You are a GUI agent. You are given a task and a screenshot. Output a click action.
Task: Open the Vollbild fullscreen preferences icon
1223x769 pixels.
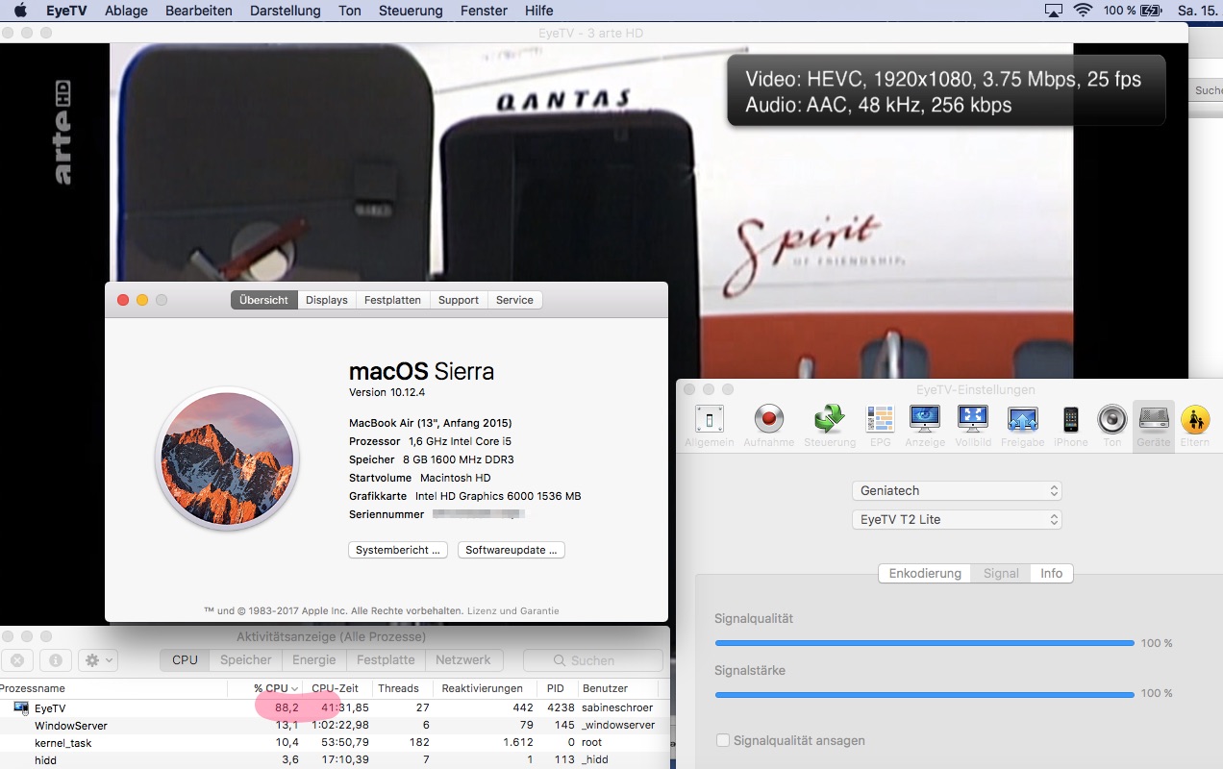[973, 426]
